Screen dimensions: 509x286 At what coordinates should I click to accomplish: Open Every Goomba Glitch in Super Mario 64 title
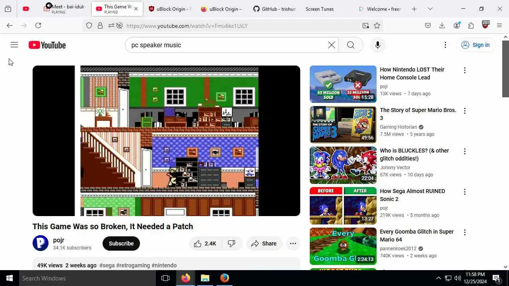click(x=417, y=236)
